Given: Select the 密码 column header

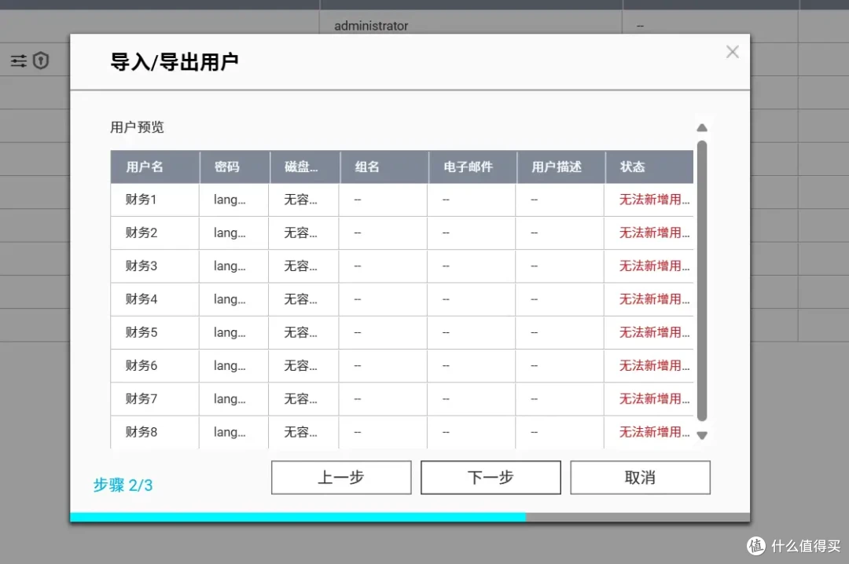Looking at the screenshot, I should [234, 167].
